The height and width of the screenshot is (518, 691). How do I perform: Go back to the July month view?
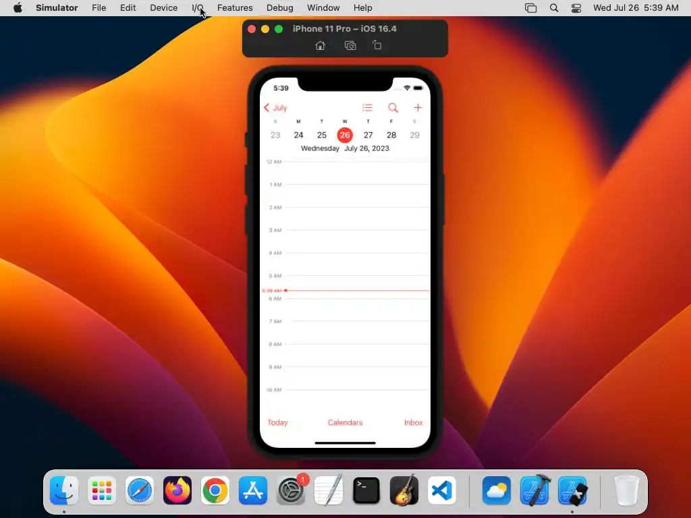pyautogui.click(x=275, y=107)
